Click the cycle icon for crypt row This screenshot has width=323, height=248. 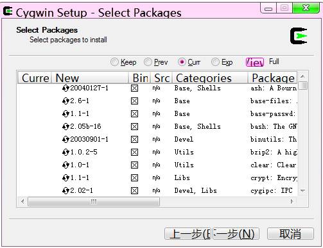coord(65,178)
